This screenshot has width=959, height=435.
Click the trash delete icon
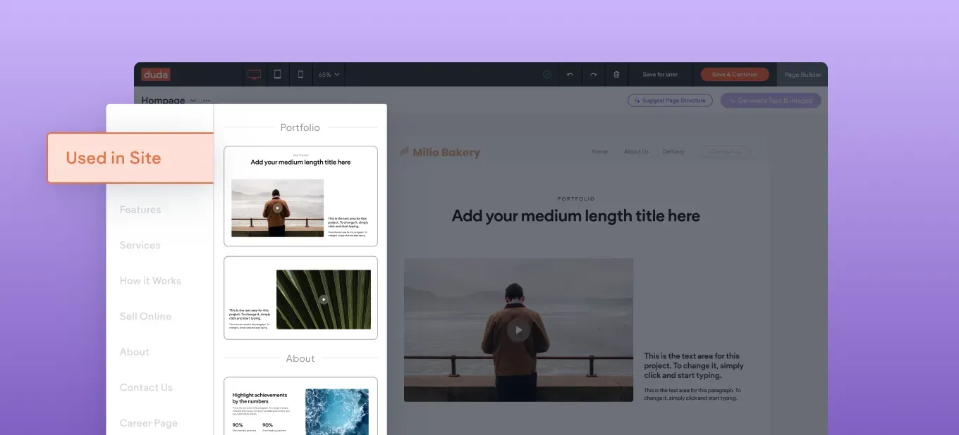(616, 75)
